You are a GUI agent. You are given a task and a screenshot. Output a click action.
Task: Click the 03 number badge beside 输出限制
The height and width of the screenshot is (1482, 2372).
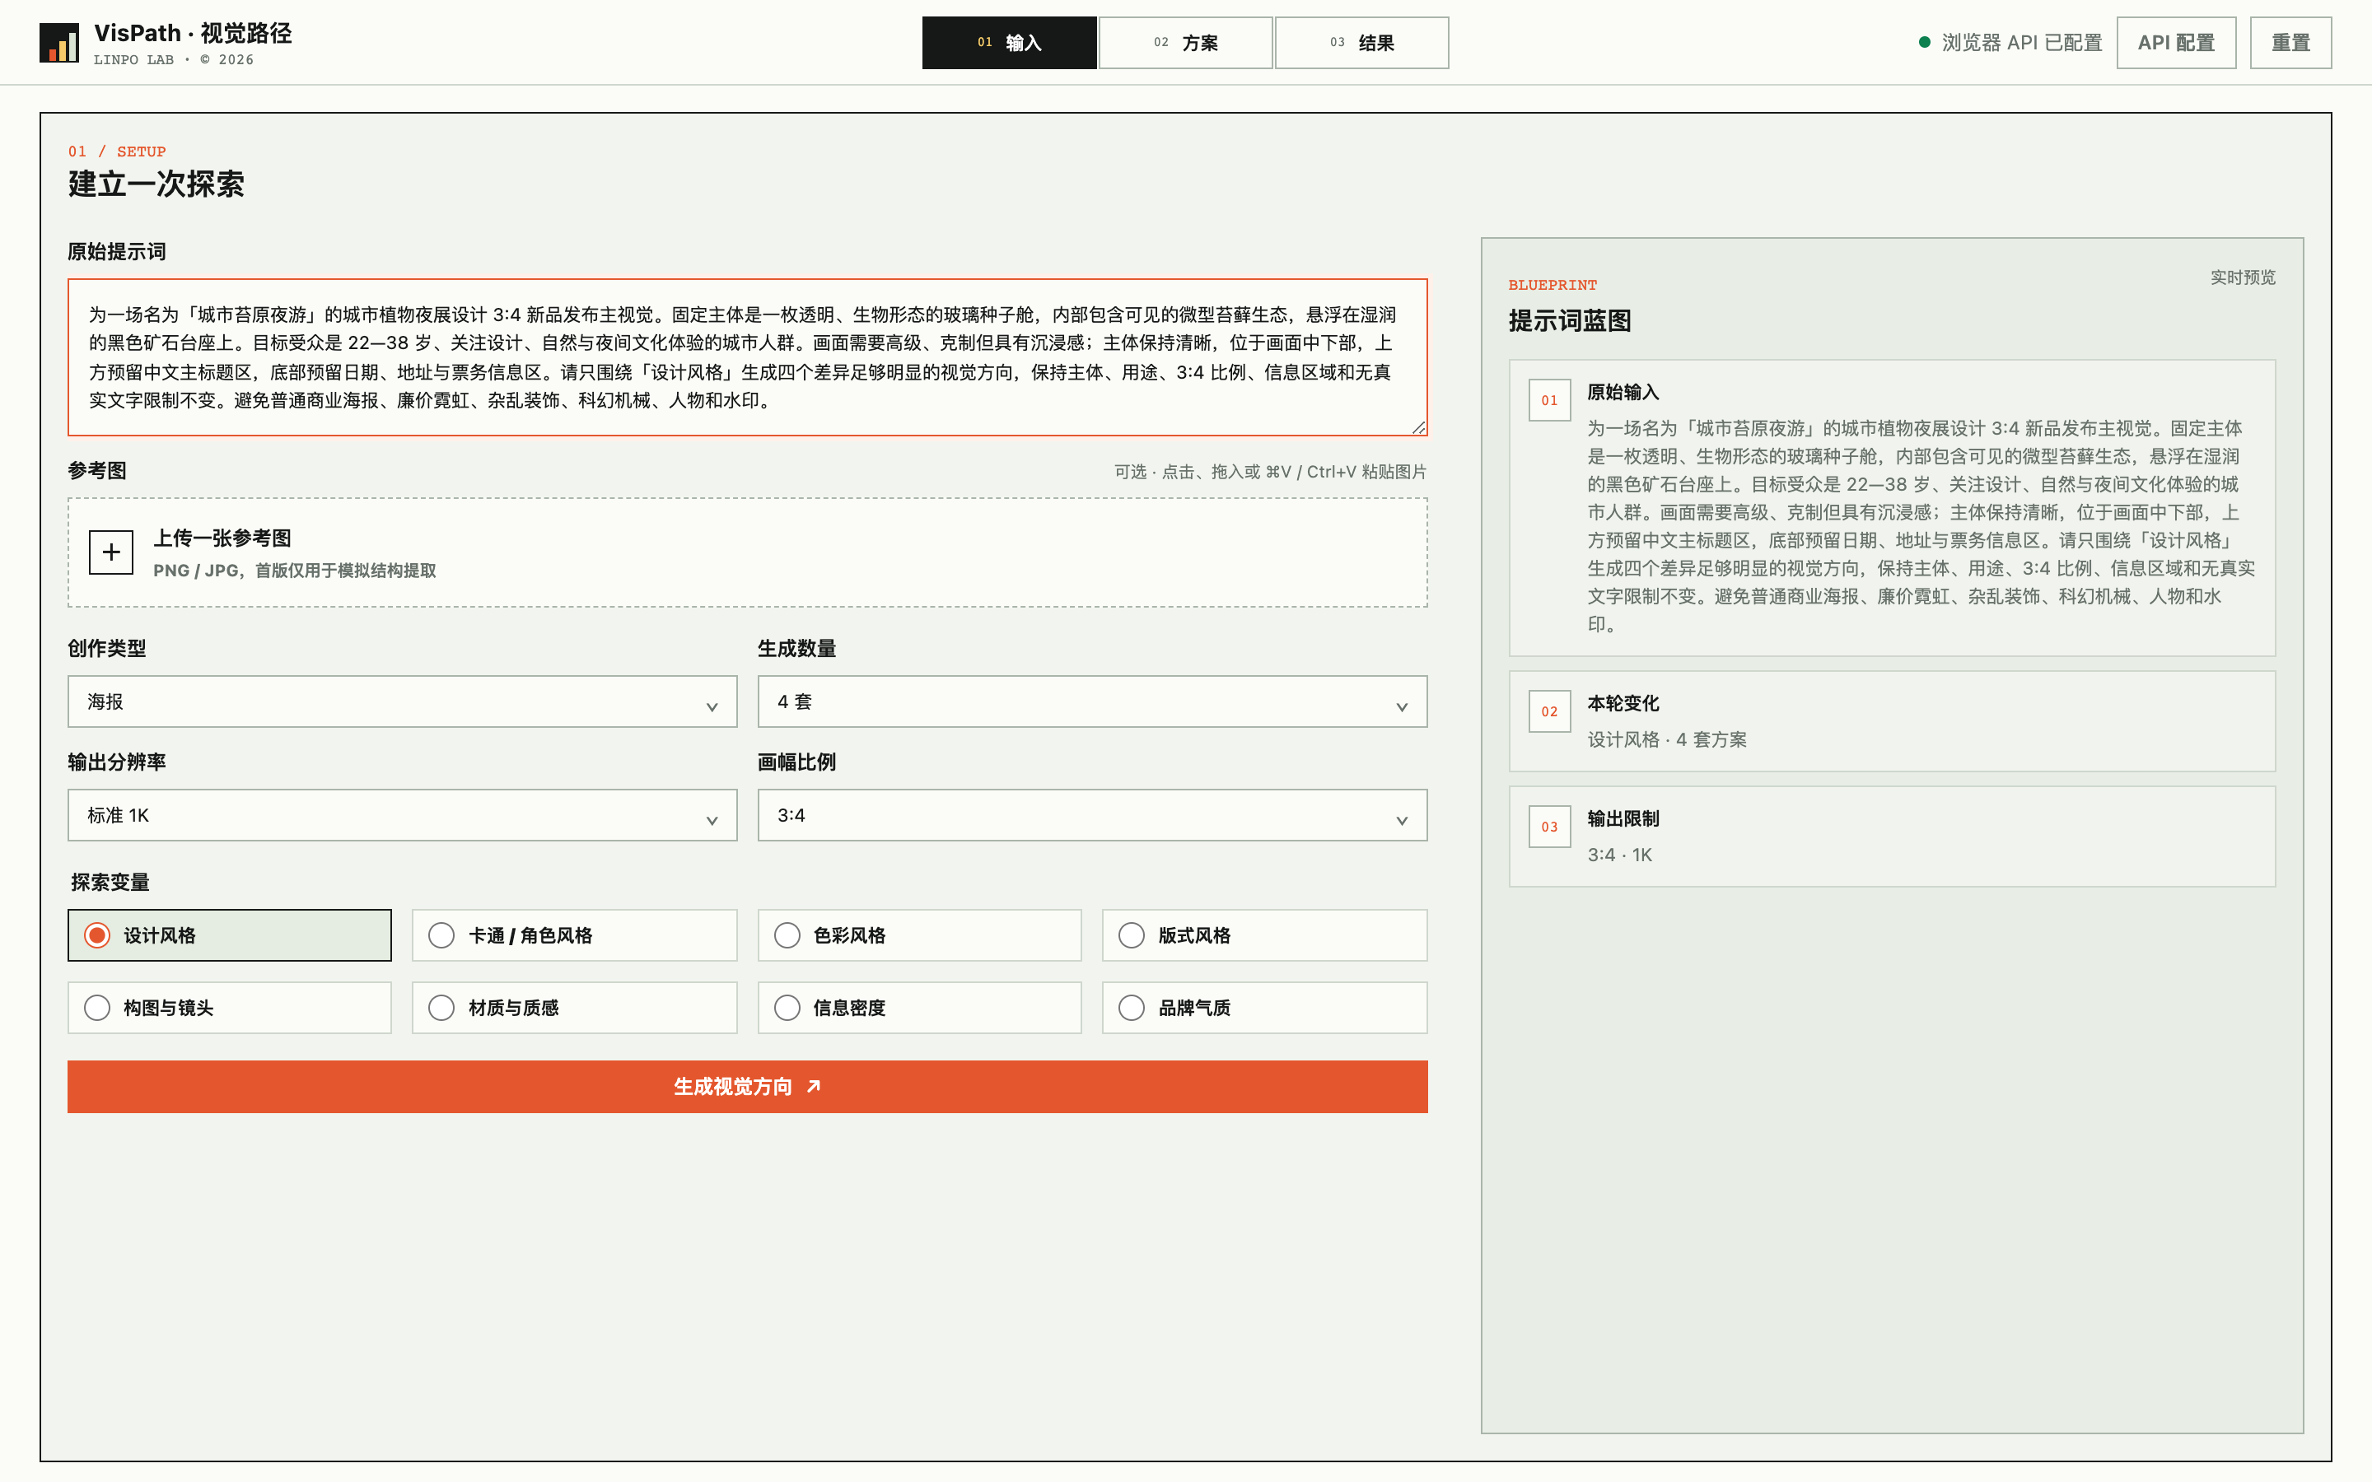click(x=1548, y=827)
